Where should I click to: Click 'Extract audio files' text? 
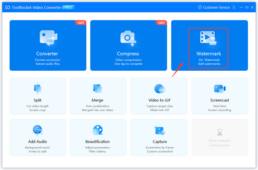click(48, 64)
